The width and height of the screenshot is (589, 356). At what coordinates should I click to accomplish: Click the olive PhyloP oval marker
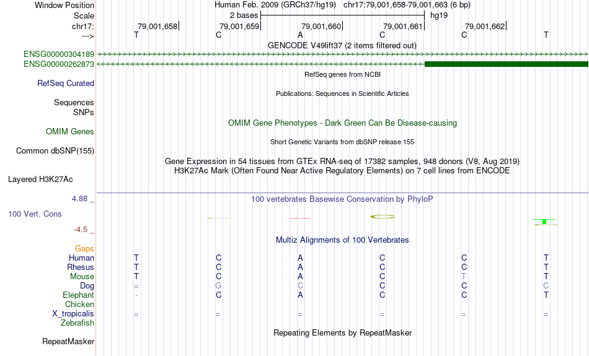click(x=383, y=217)
